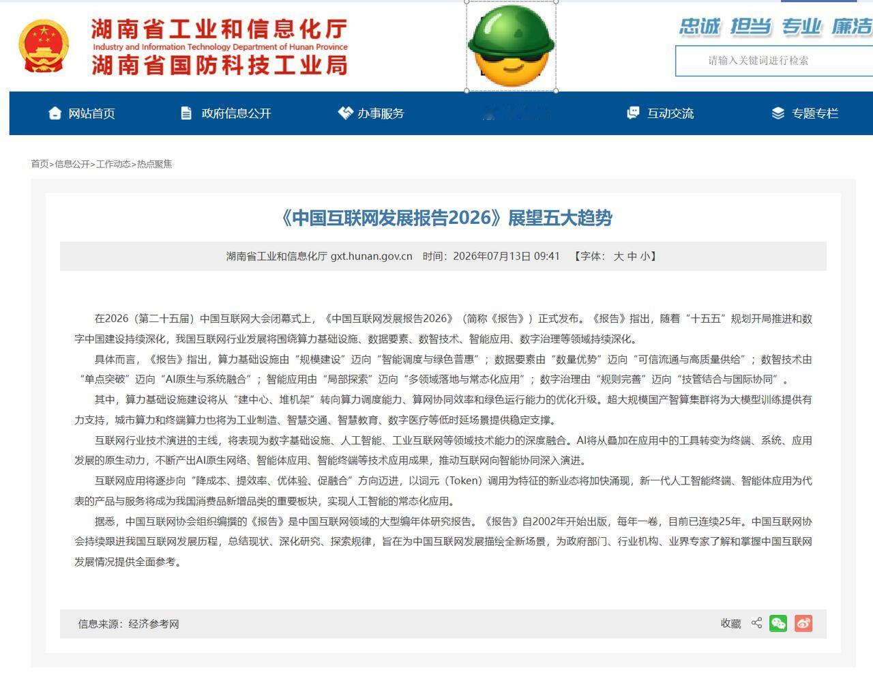873x675 pixels.
Task: Click the paragraph starting 据悉，中国互联网协会
Action: click(443, 542)
